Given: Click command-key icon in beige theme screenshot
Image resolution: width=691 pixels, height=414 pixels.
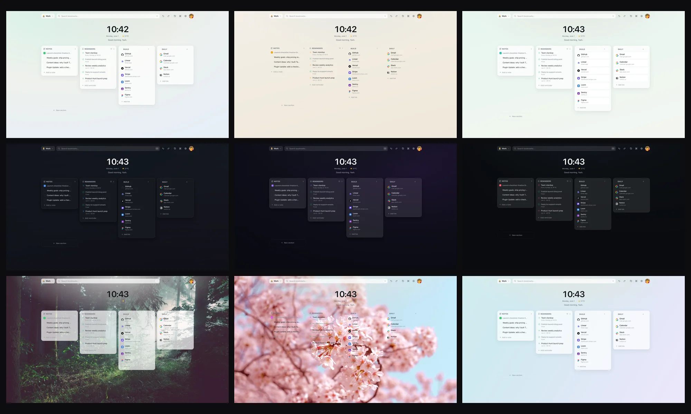Looking at the screenshot, I should coord(408,16).
